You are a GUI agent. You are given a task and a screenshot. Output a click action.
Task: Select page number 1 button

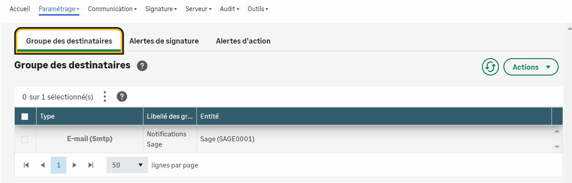(x=58, y=165)
